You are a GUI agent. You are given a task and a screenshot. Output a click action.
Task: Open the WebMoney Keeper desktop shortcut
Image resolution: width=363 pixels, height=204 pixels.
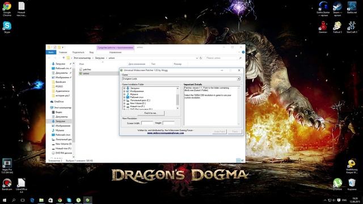352,166
